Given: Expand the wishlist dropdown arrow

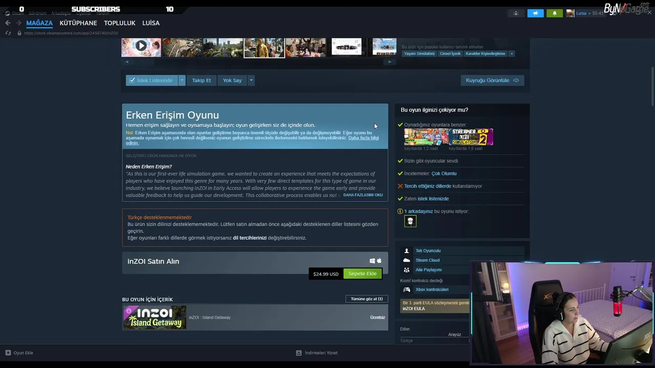Looking at the screenshot, I should (182, 80).
